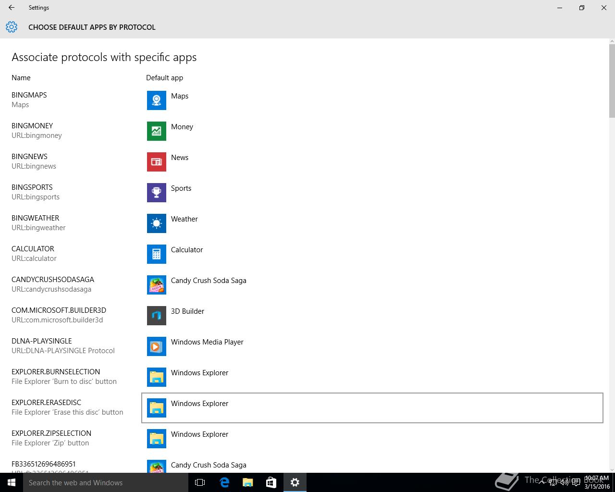Click the CANDYCRUSHSODASAGA protocol name

click(x=53, y=280)
